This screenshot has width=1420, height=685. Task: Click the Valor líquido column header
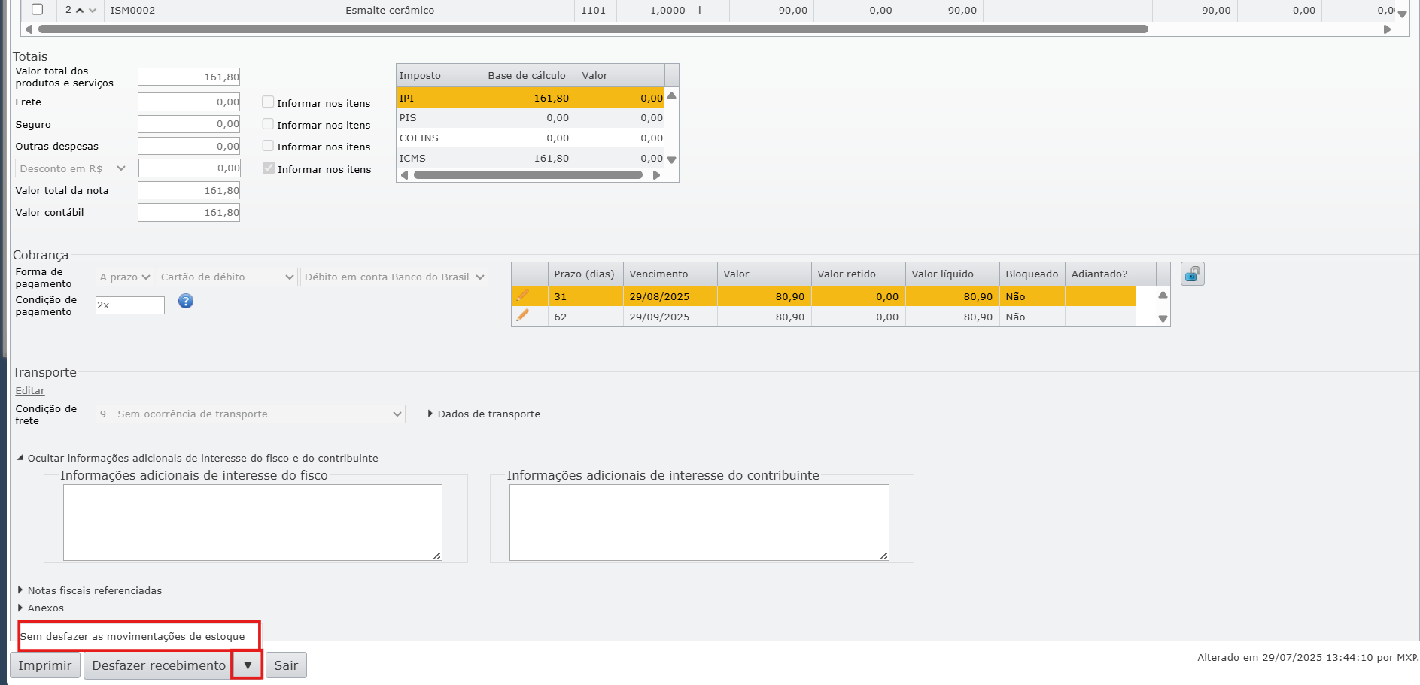pyautogui.click(x=953, y=274)
